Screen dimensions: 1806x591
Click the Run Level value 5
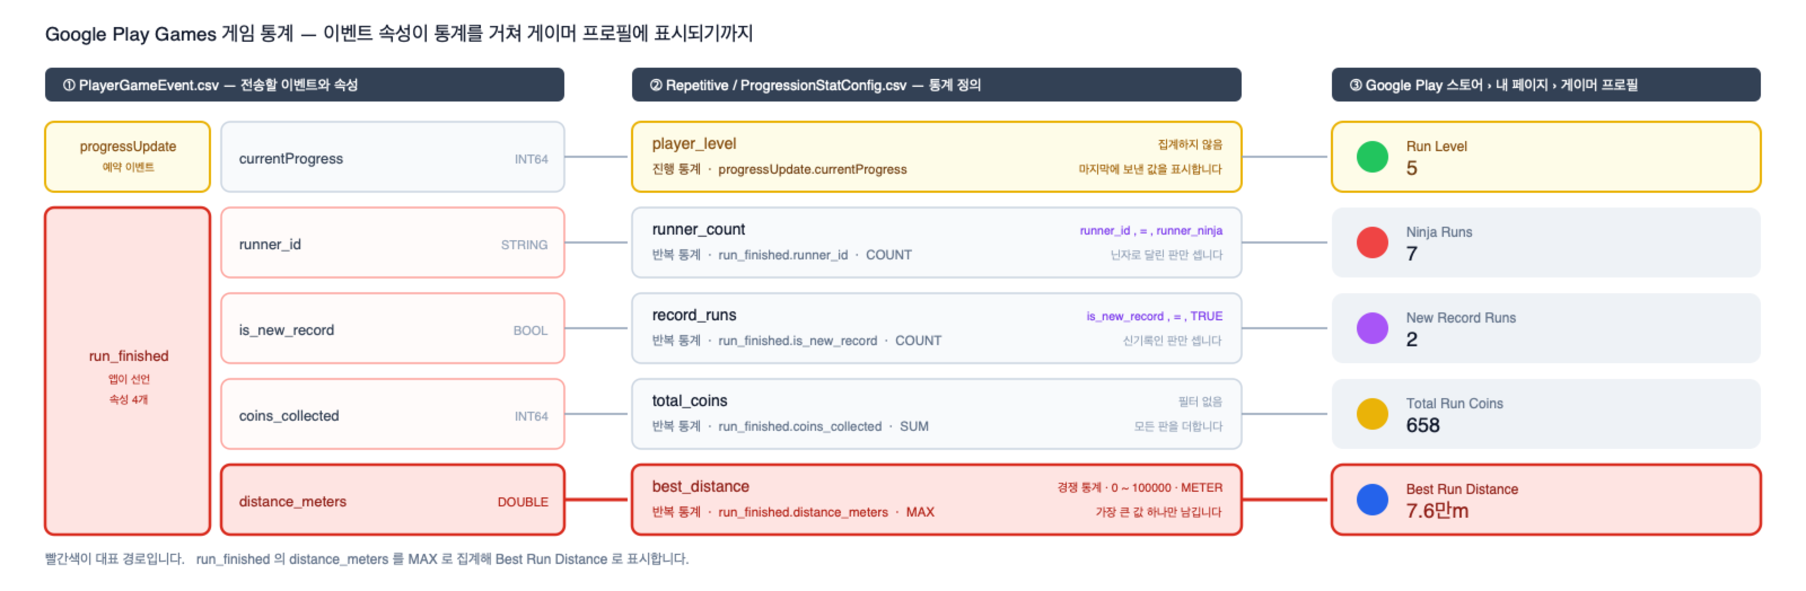1412,168
